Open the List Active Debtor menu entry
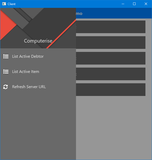The width and height of the screenshot is (152, 160). (x=38, y=56)
